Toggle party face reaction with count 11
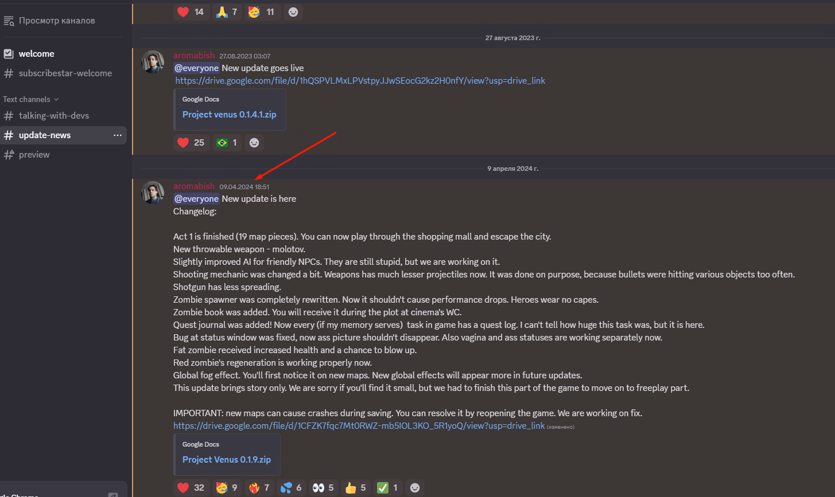This screenshot has height=497, width=835. tap(262, 11)
